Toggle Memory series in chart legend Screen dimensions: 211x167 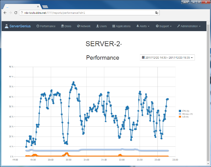(187, 114)
